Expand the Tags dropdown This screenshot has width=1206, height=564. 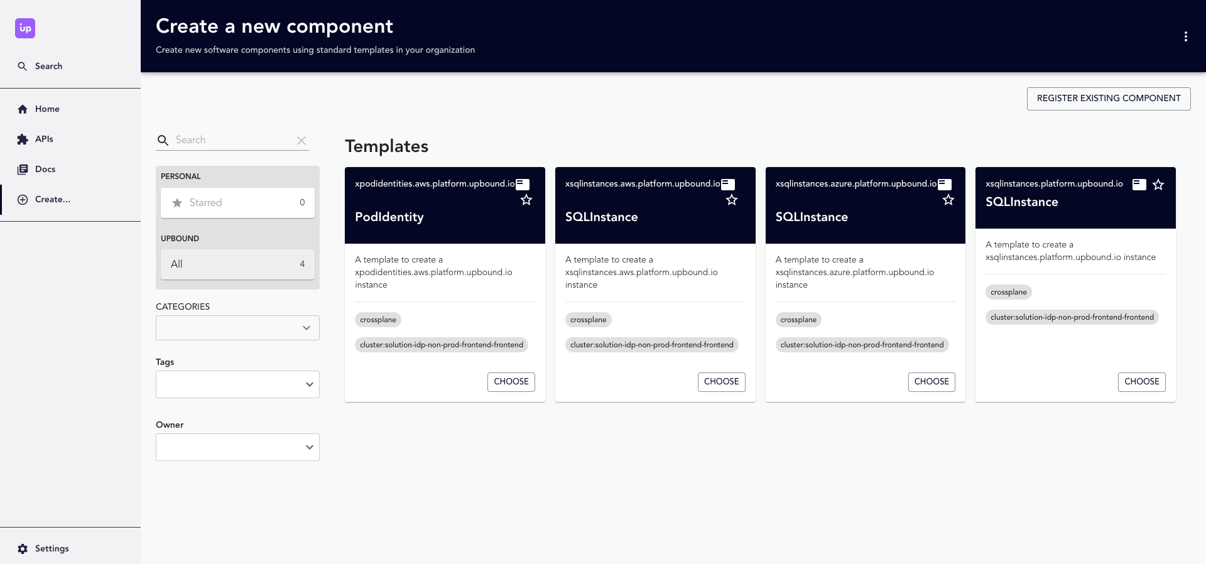pos(309,384)
